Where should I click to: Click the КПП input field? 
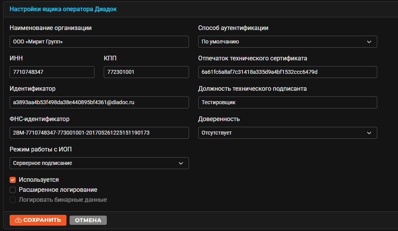[146, 72]
